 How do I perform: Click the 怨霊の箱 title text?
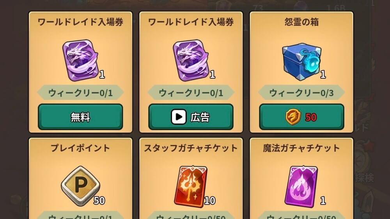[x=301, y=22]
